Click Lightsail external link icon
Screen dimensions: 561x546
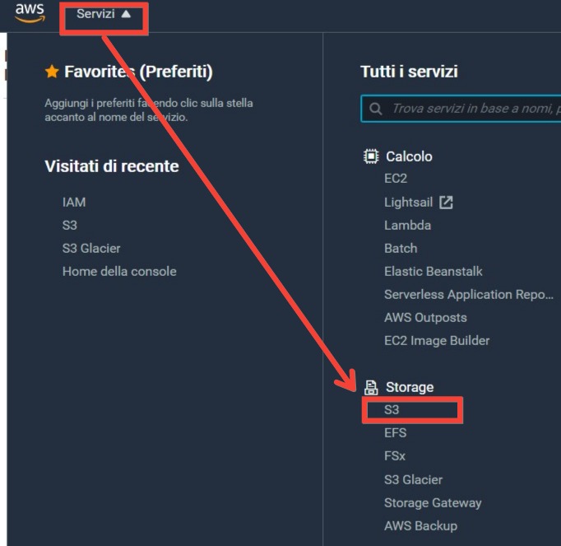[446, 203]
